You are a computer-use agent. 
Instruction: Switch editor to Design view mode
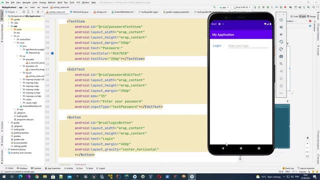[x=311, y=16]
